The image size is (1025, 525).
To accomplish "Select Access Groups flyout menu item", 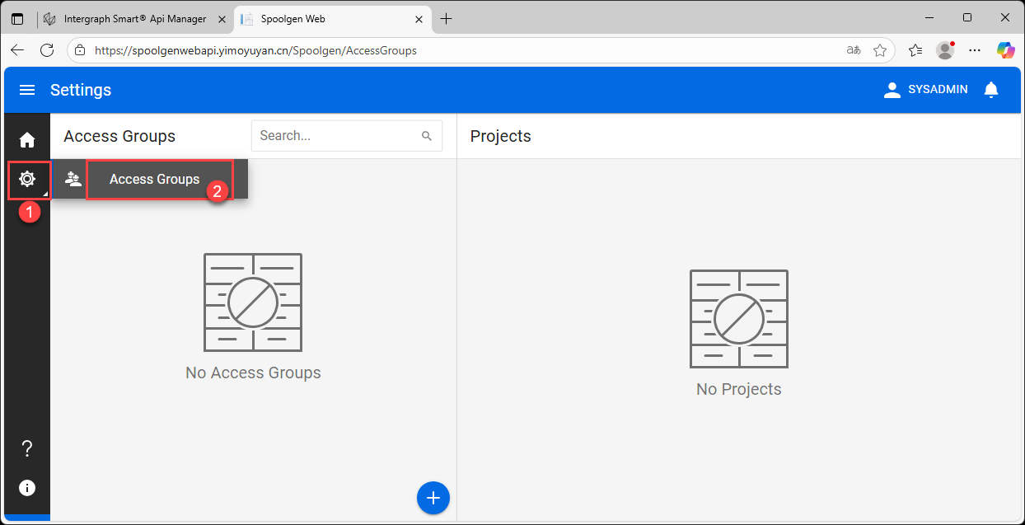I will (x=154, y=179).
